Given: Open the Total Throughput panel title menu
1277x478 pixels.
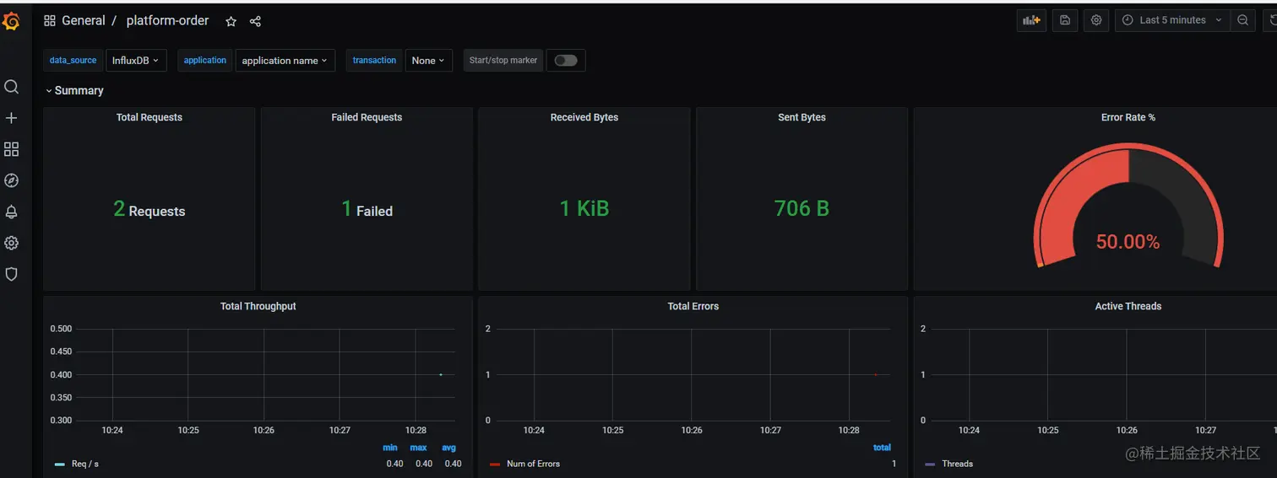Looking at the screenshot, I should click(258, 306).
